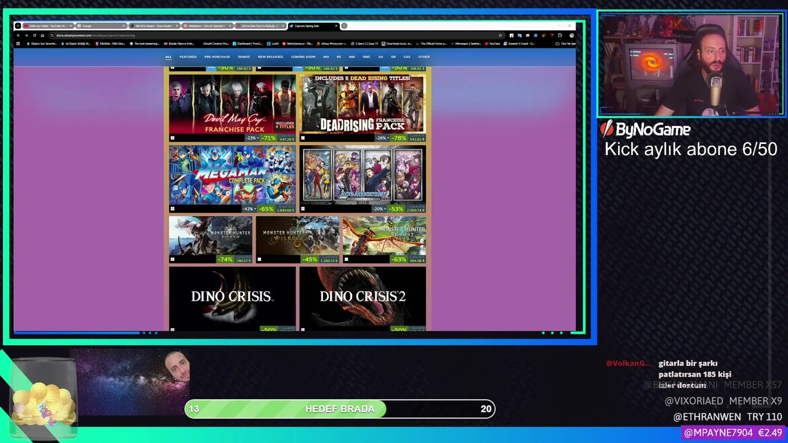Select the OTHER franchise tab
788x443 pixels.
(x=424, y=57)
